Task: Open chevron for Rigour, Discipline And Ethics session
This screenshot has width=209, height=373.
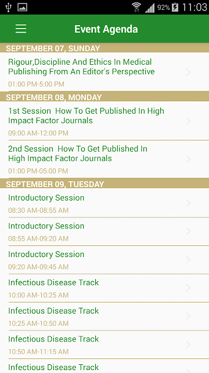Action: (189, 72)
